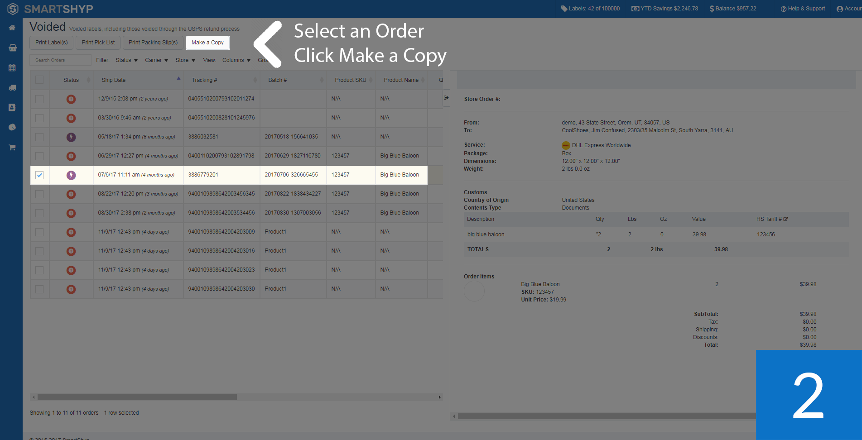862x440 pixels.
Task: Open the HS Tariff # external link icon
Action: (x=785, y=219)
